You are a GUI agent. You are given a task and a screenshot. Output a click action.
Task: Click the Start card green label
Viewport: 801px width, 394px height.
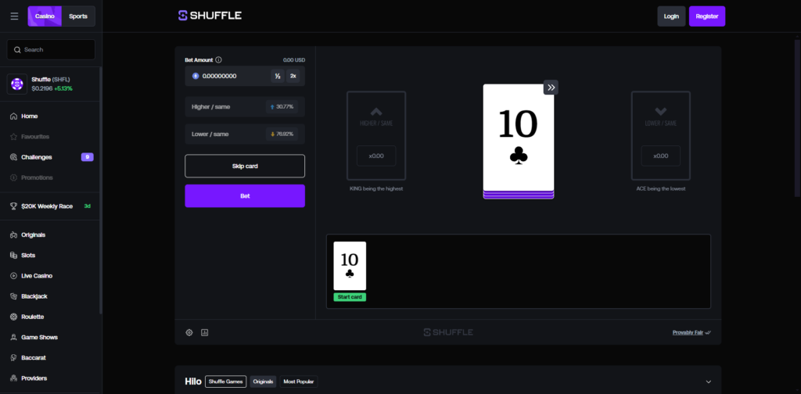pyautogui.click(x=350, y=297)
